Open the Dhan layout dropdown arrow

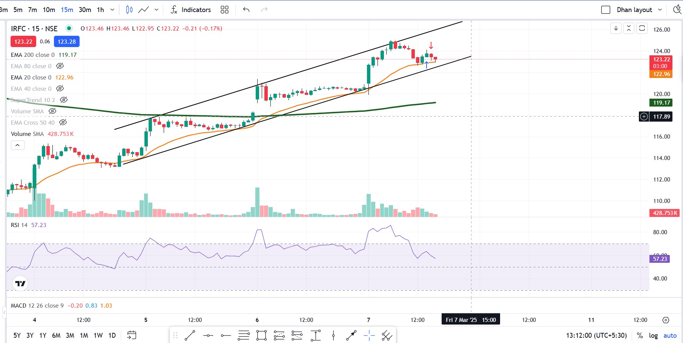pos(660,10)
